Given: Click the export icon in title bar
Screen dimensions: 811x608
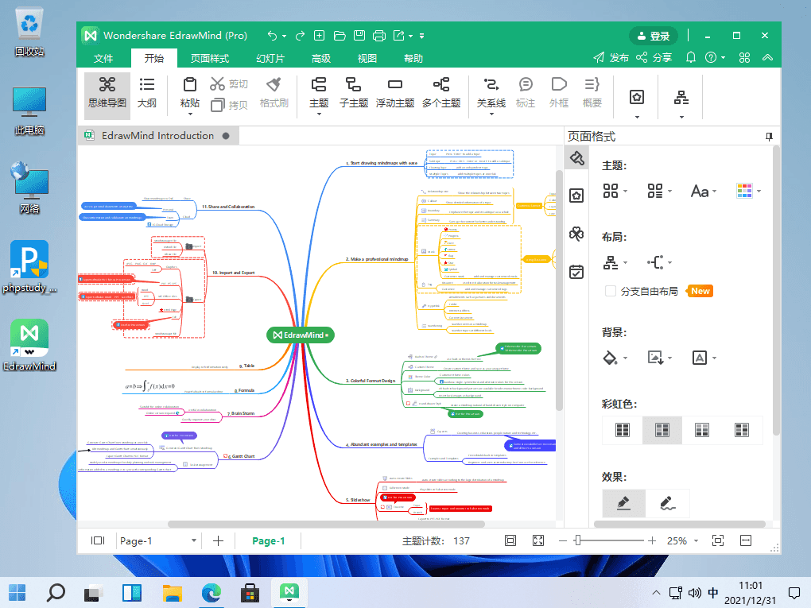Looking at the screenshot, I should tap(399, 36).
